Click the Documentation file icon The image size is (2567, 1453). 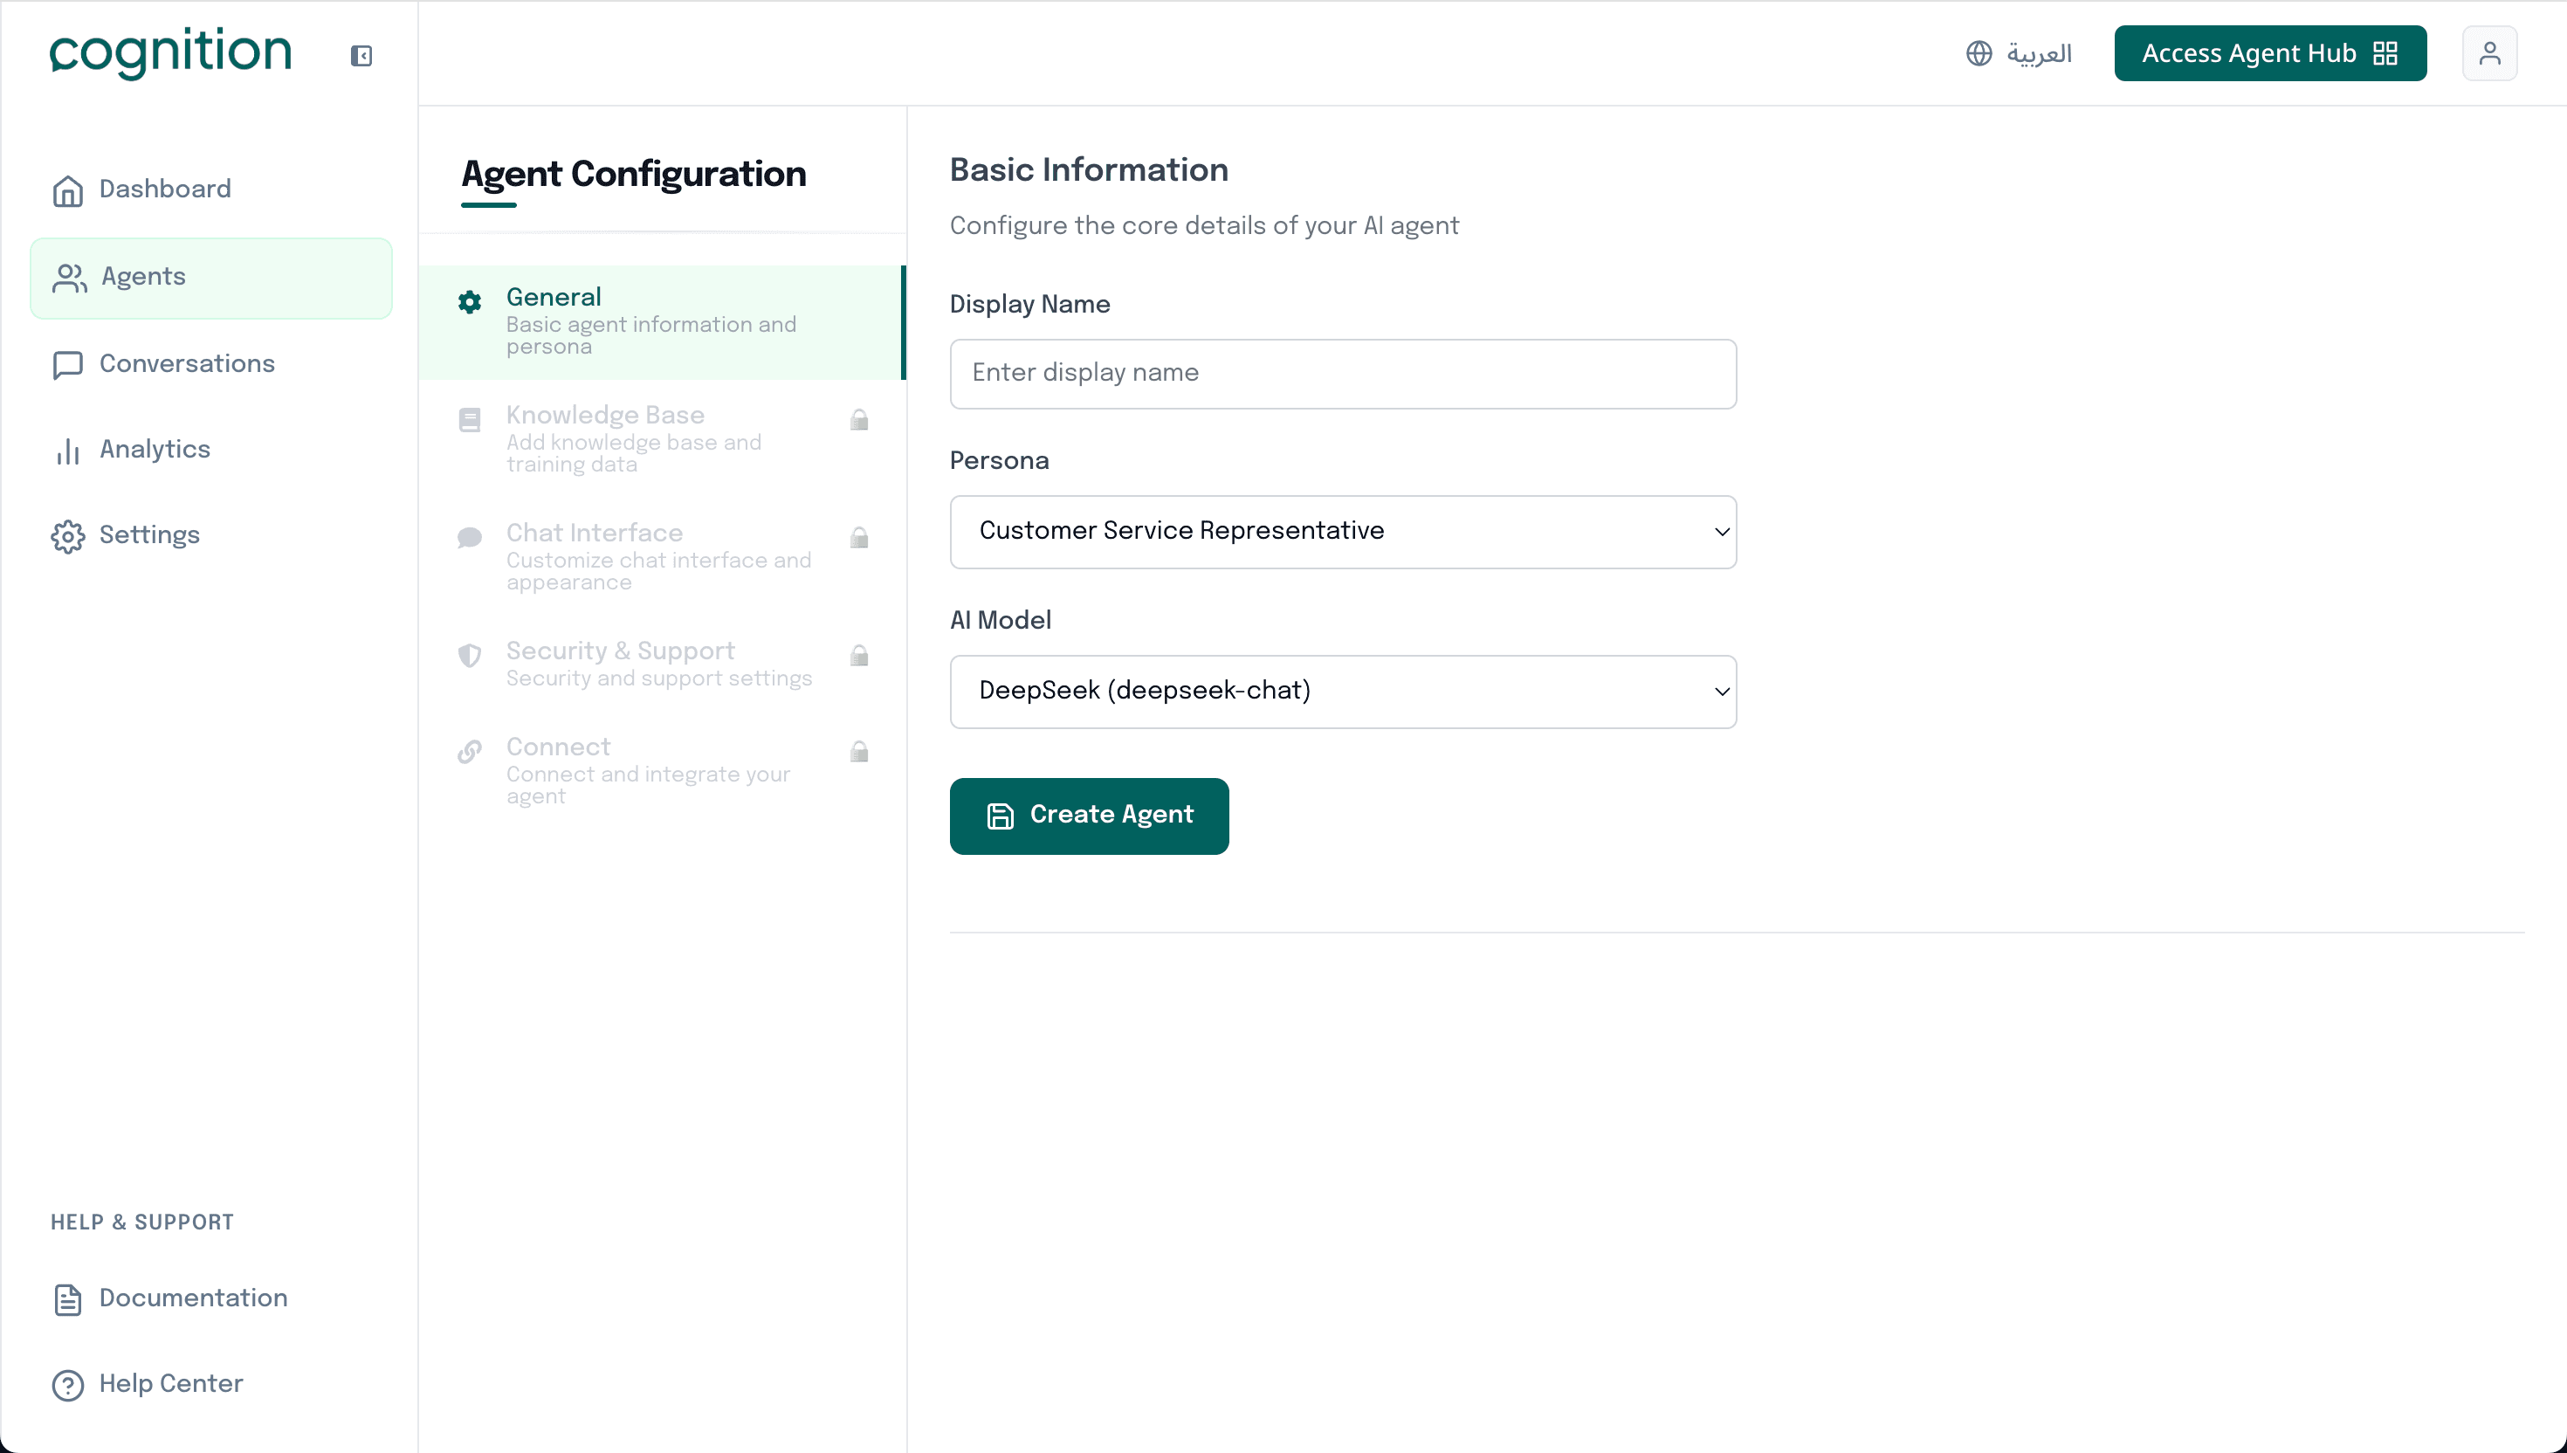pyautogui.click(x=68, y=1298)
